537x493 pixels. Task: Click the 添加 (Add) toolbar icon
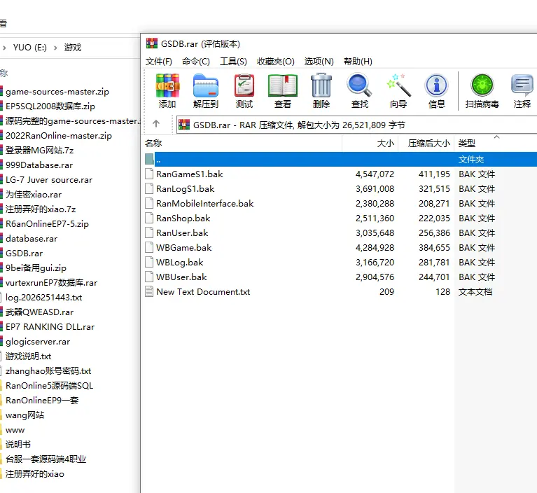click(167, 85)
